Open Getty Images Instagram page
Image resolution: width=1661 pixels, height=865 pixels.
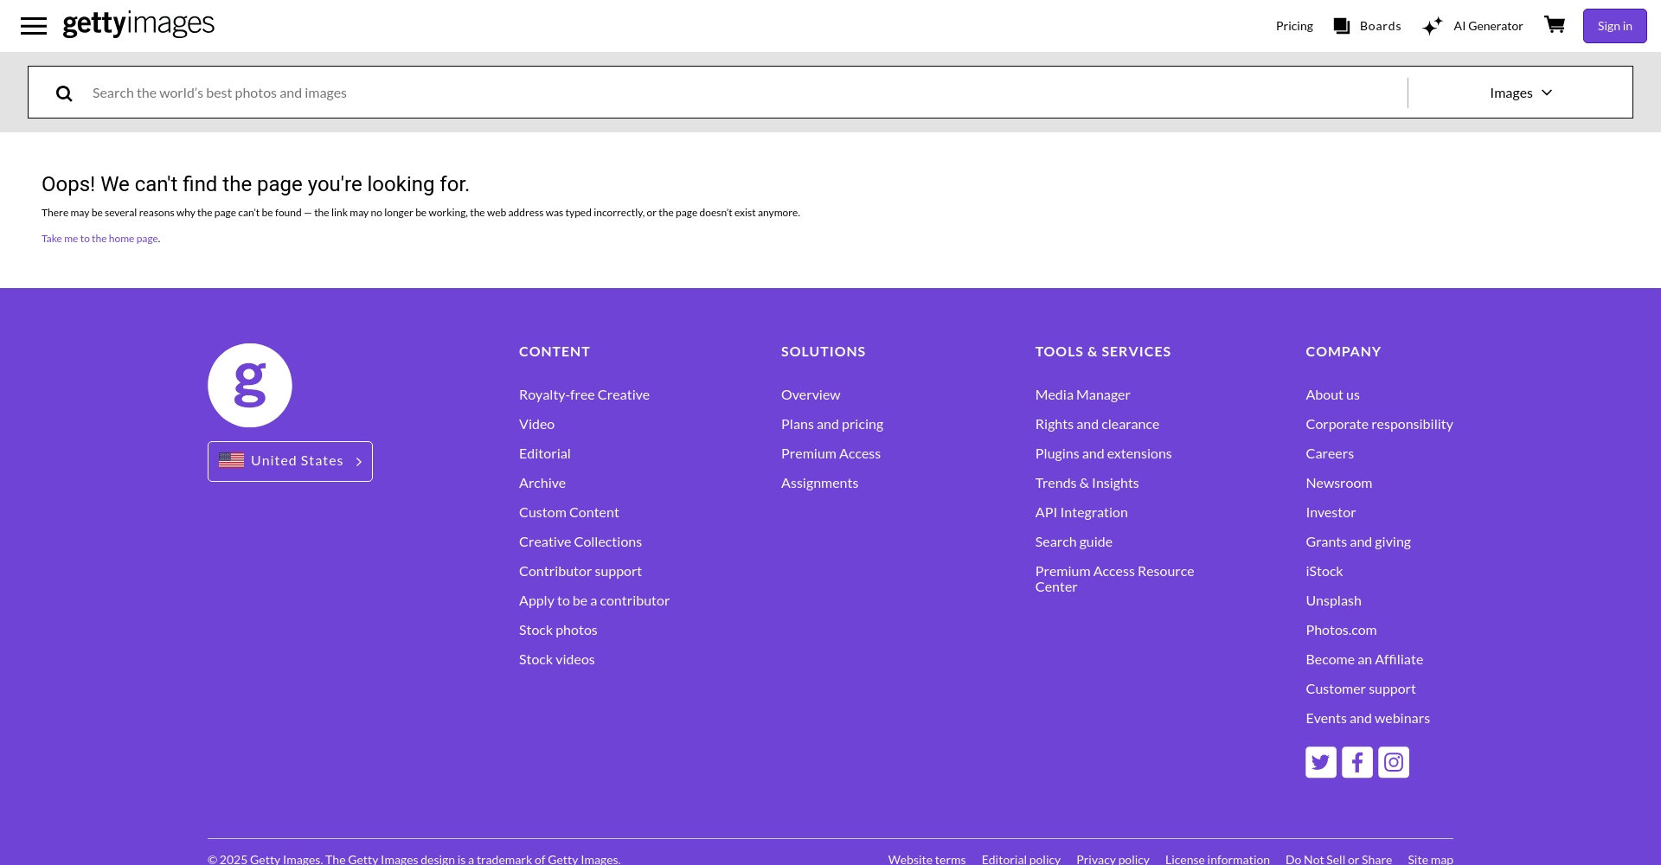pyautogui.click(x=1393, y=762)
